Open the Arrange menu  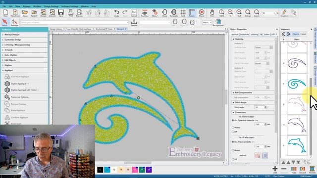(26, 6)
